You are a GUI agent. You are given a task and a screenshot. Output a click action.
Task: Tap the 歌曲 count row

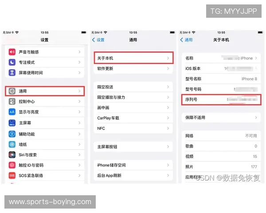[x=221, y=146]
